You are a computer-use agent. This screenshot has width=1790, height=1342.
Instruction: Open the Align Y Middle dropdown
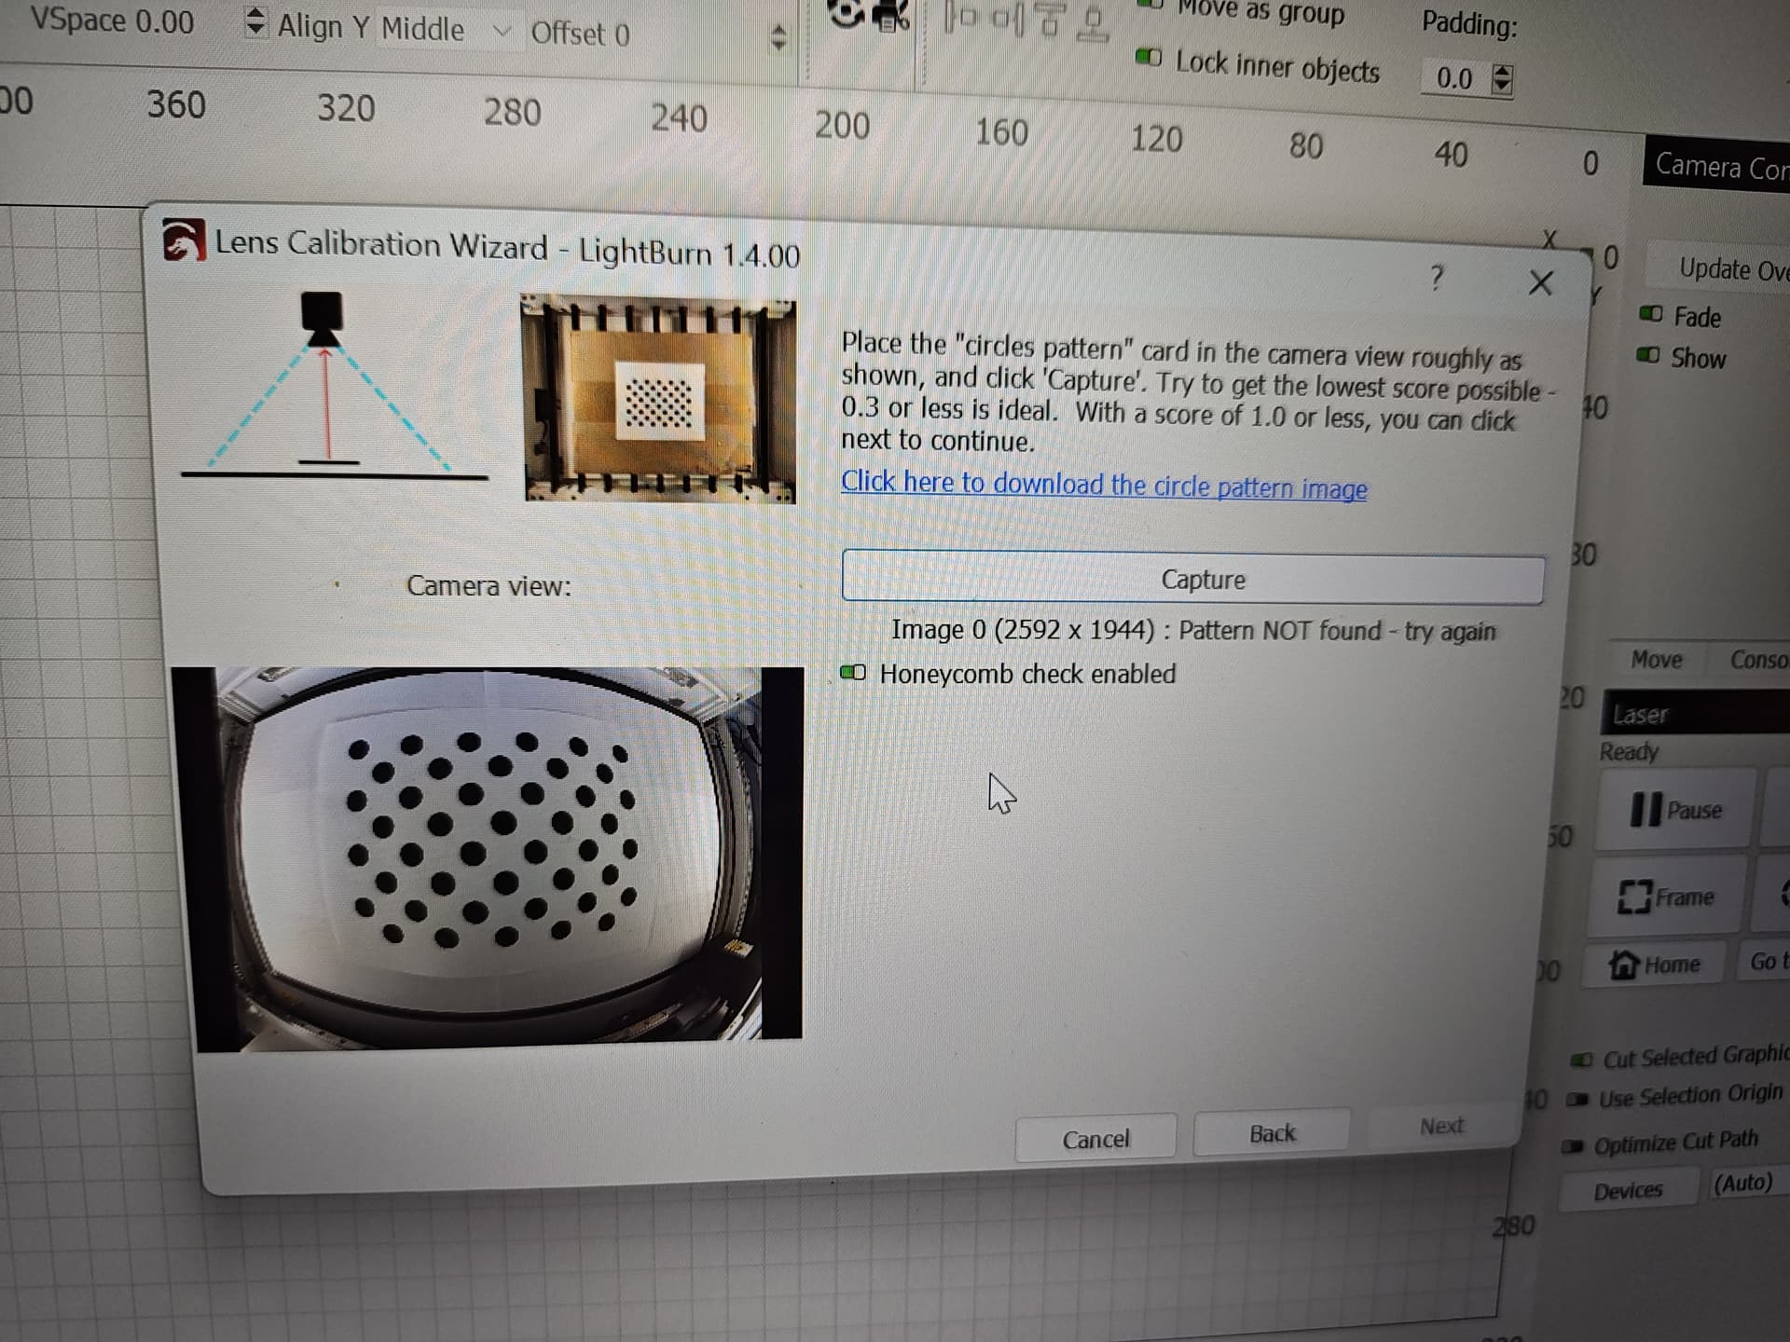tap(446, 30)
